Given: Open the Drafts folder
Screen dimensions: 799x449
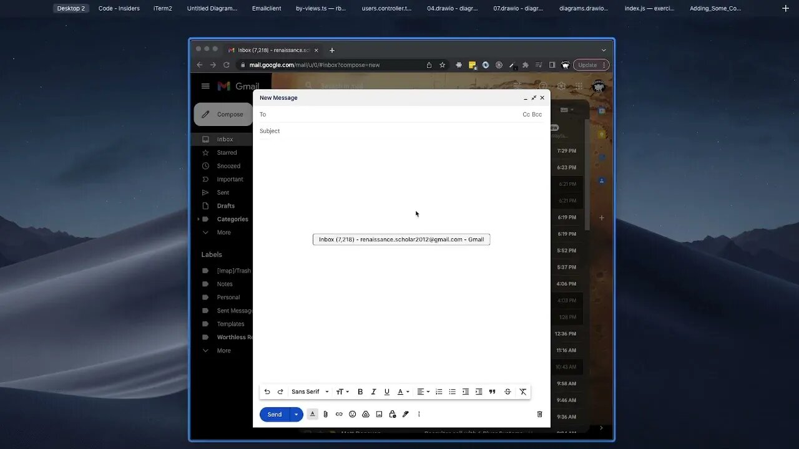Looking at the screenshot, I should click(x=225, y=206).
